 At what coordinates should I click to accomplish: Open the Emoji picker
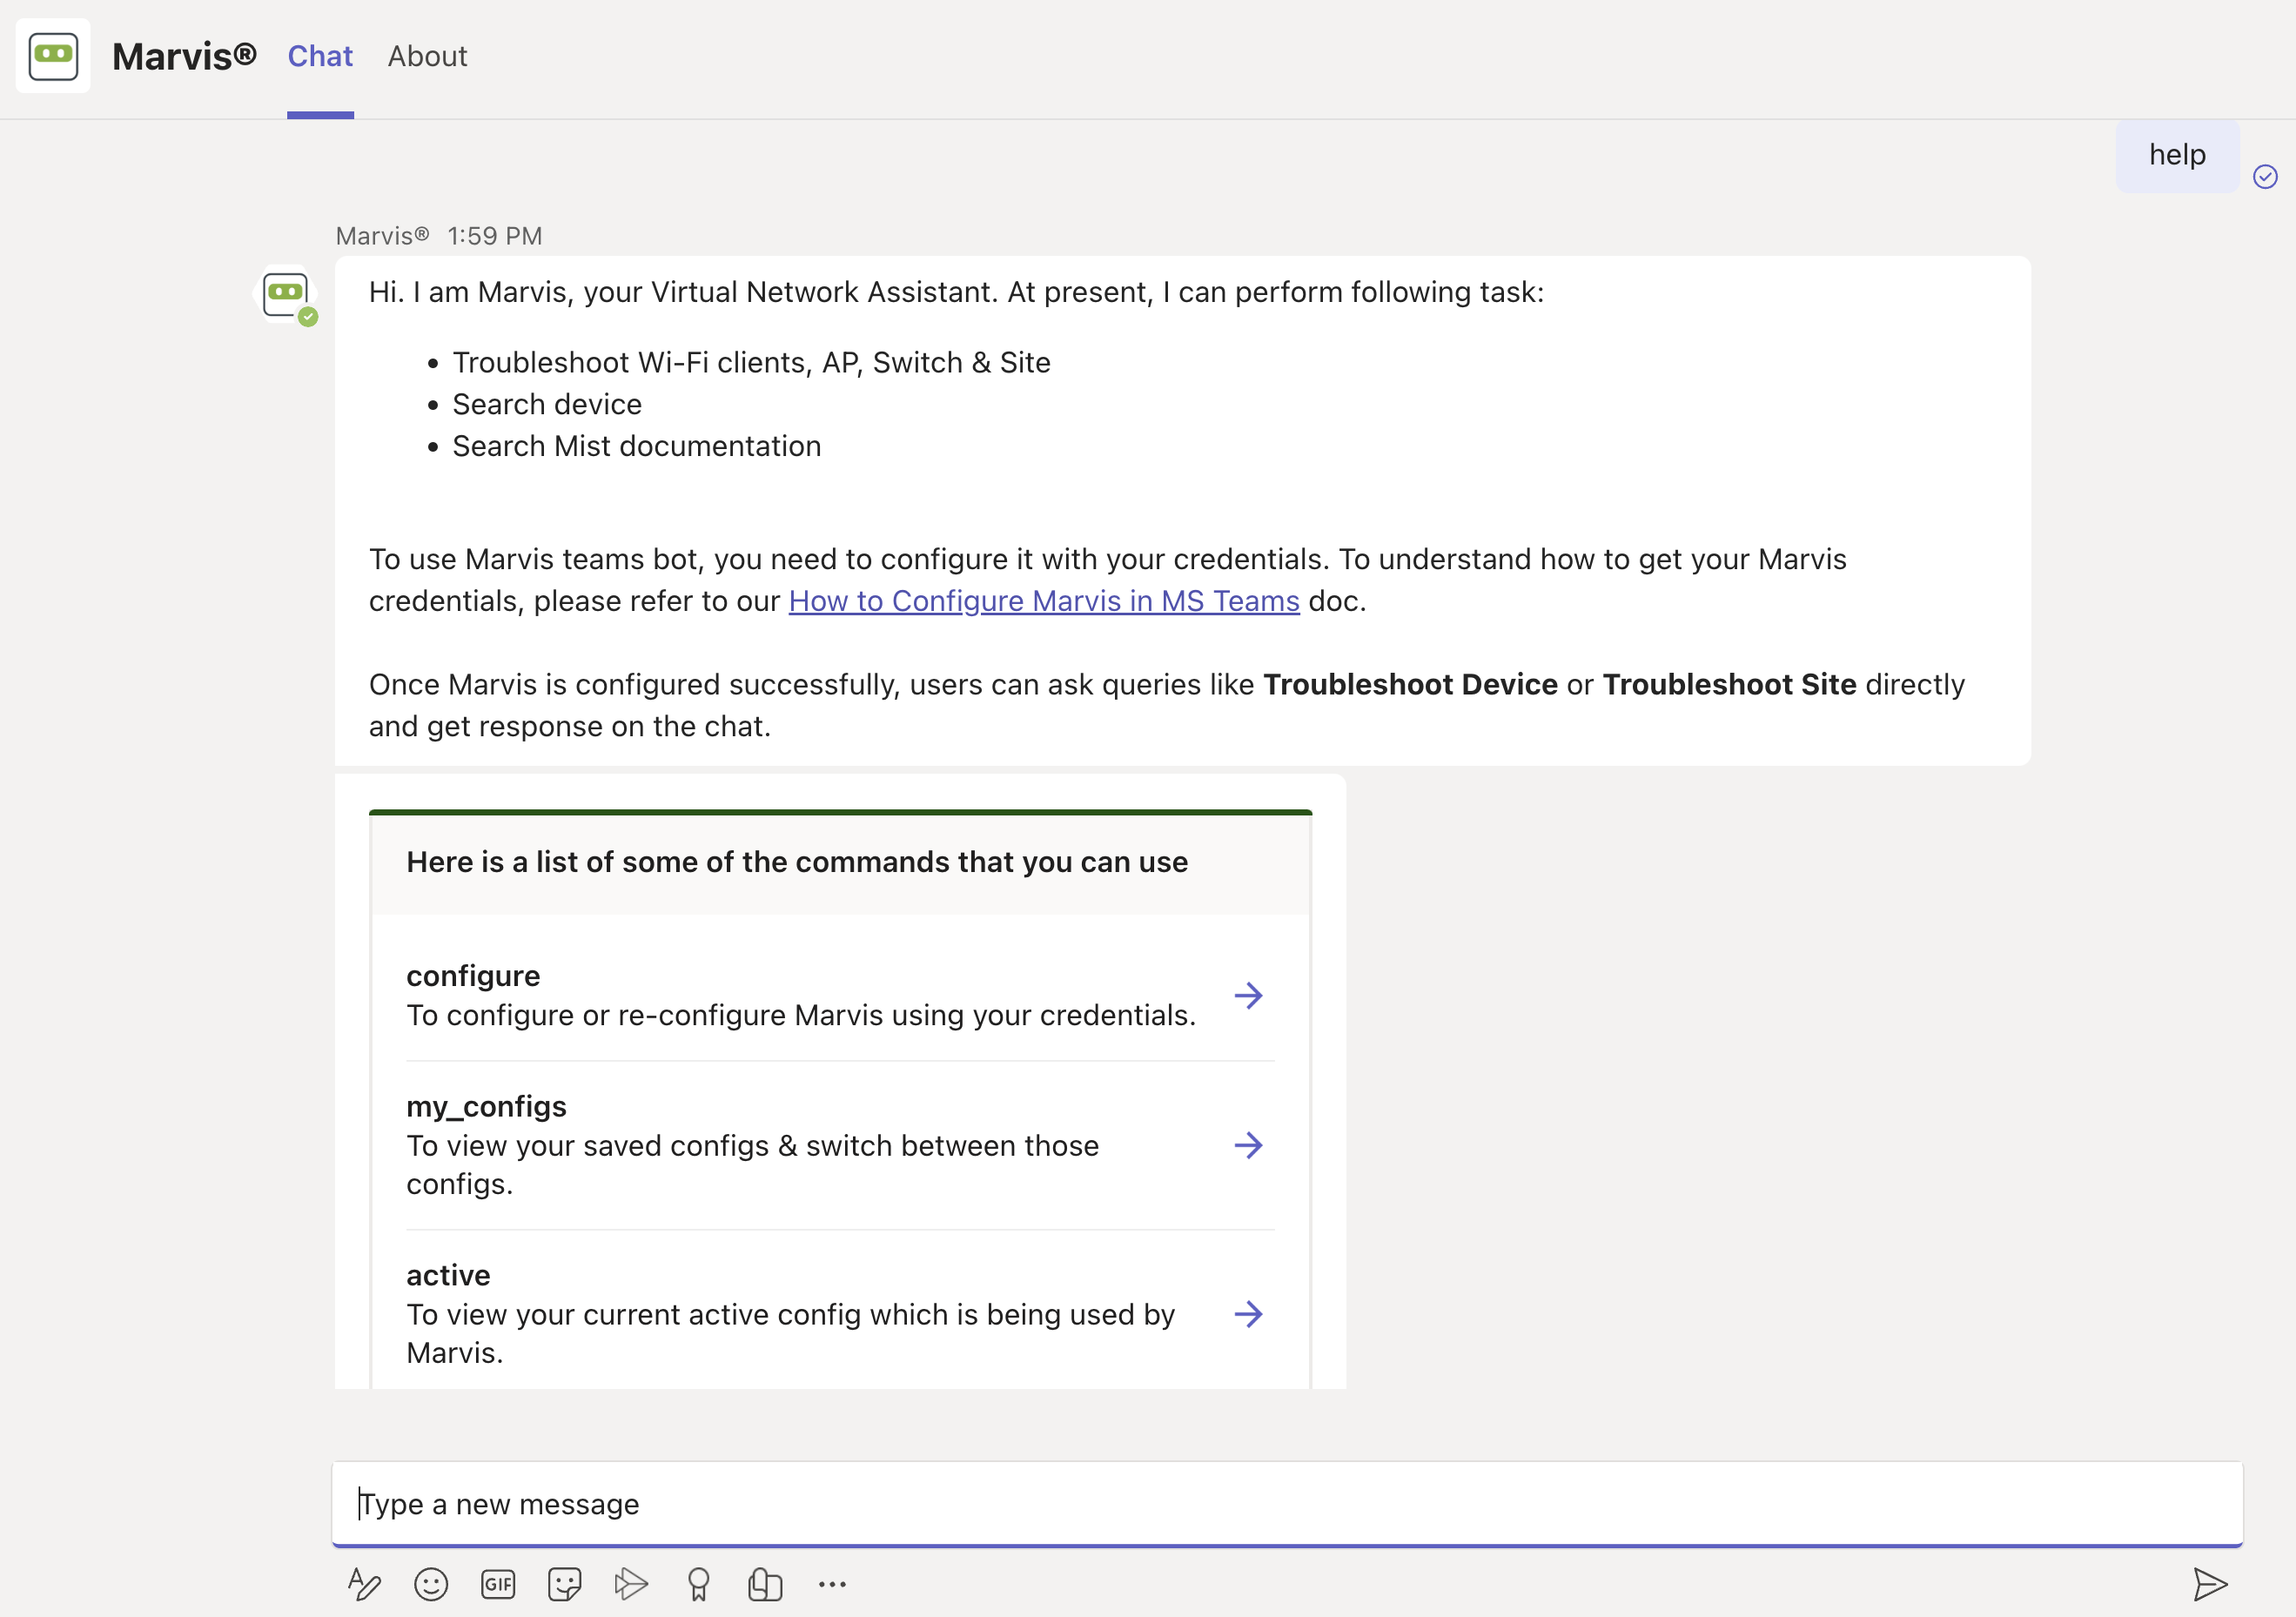[431, 1584]
